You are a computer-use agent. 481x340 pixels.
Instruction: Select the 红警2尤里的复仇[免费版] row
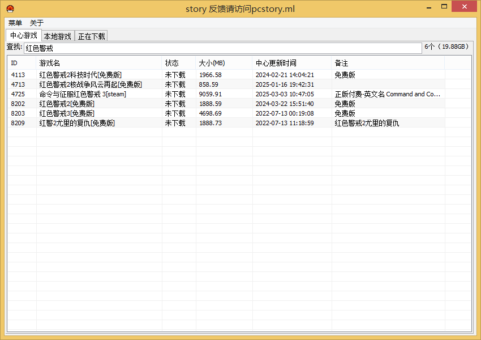click(77, 123)
